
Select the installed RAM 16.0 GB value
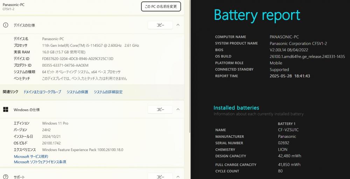64,52
